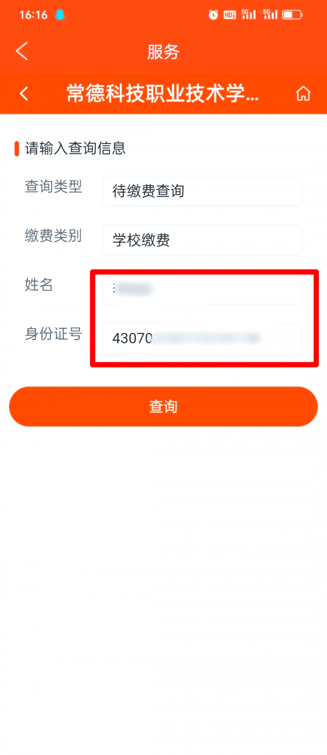Tap the 查询类型 label
The width and height of the screenshot is (327, 755).
tap(53, 187)
